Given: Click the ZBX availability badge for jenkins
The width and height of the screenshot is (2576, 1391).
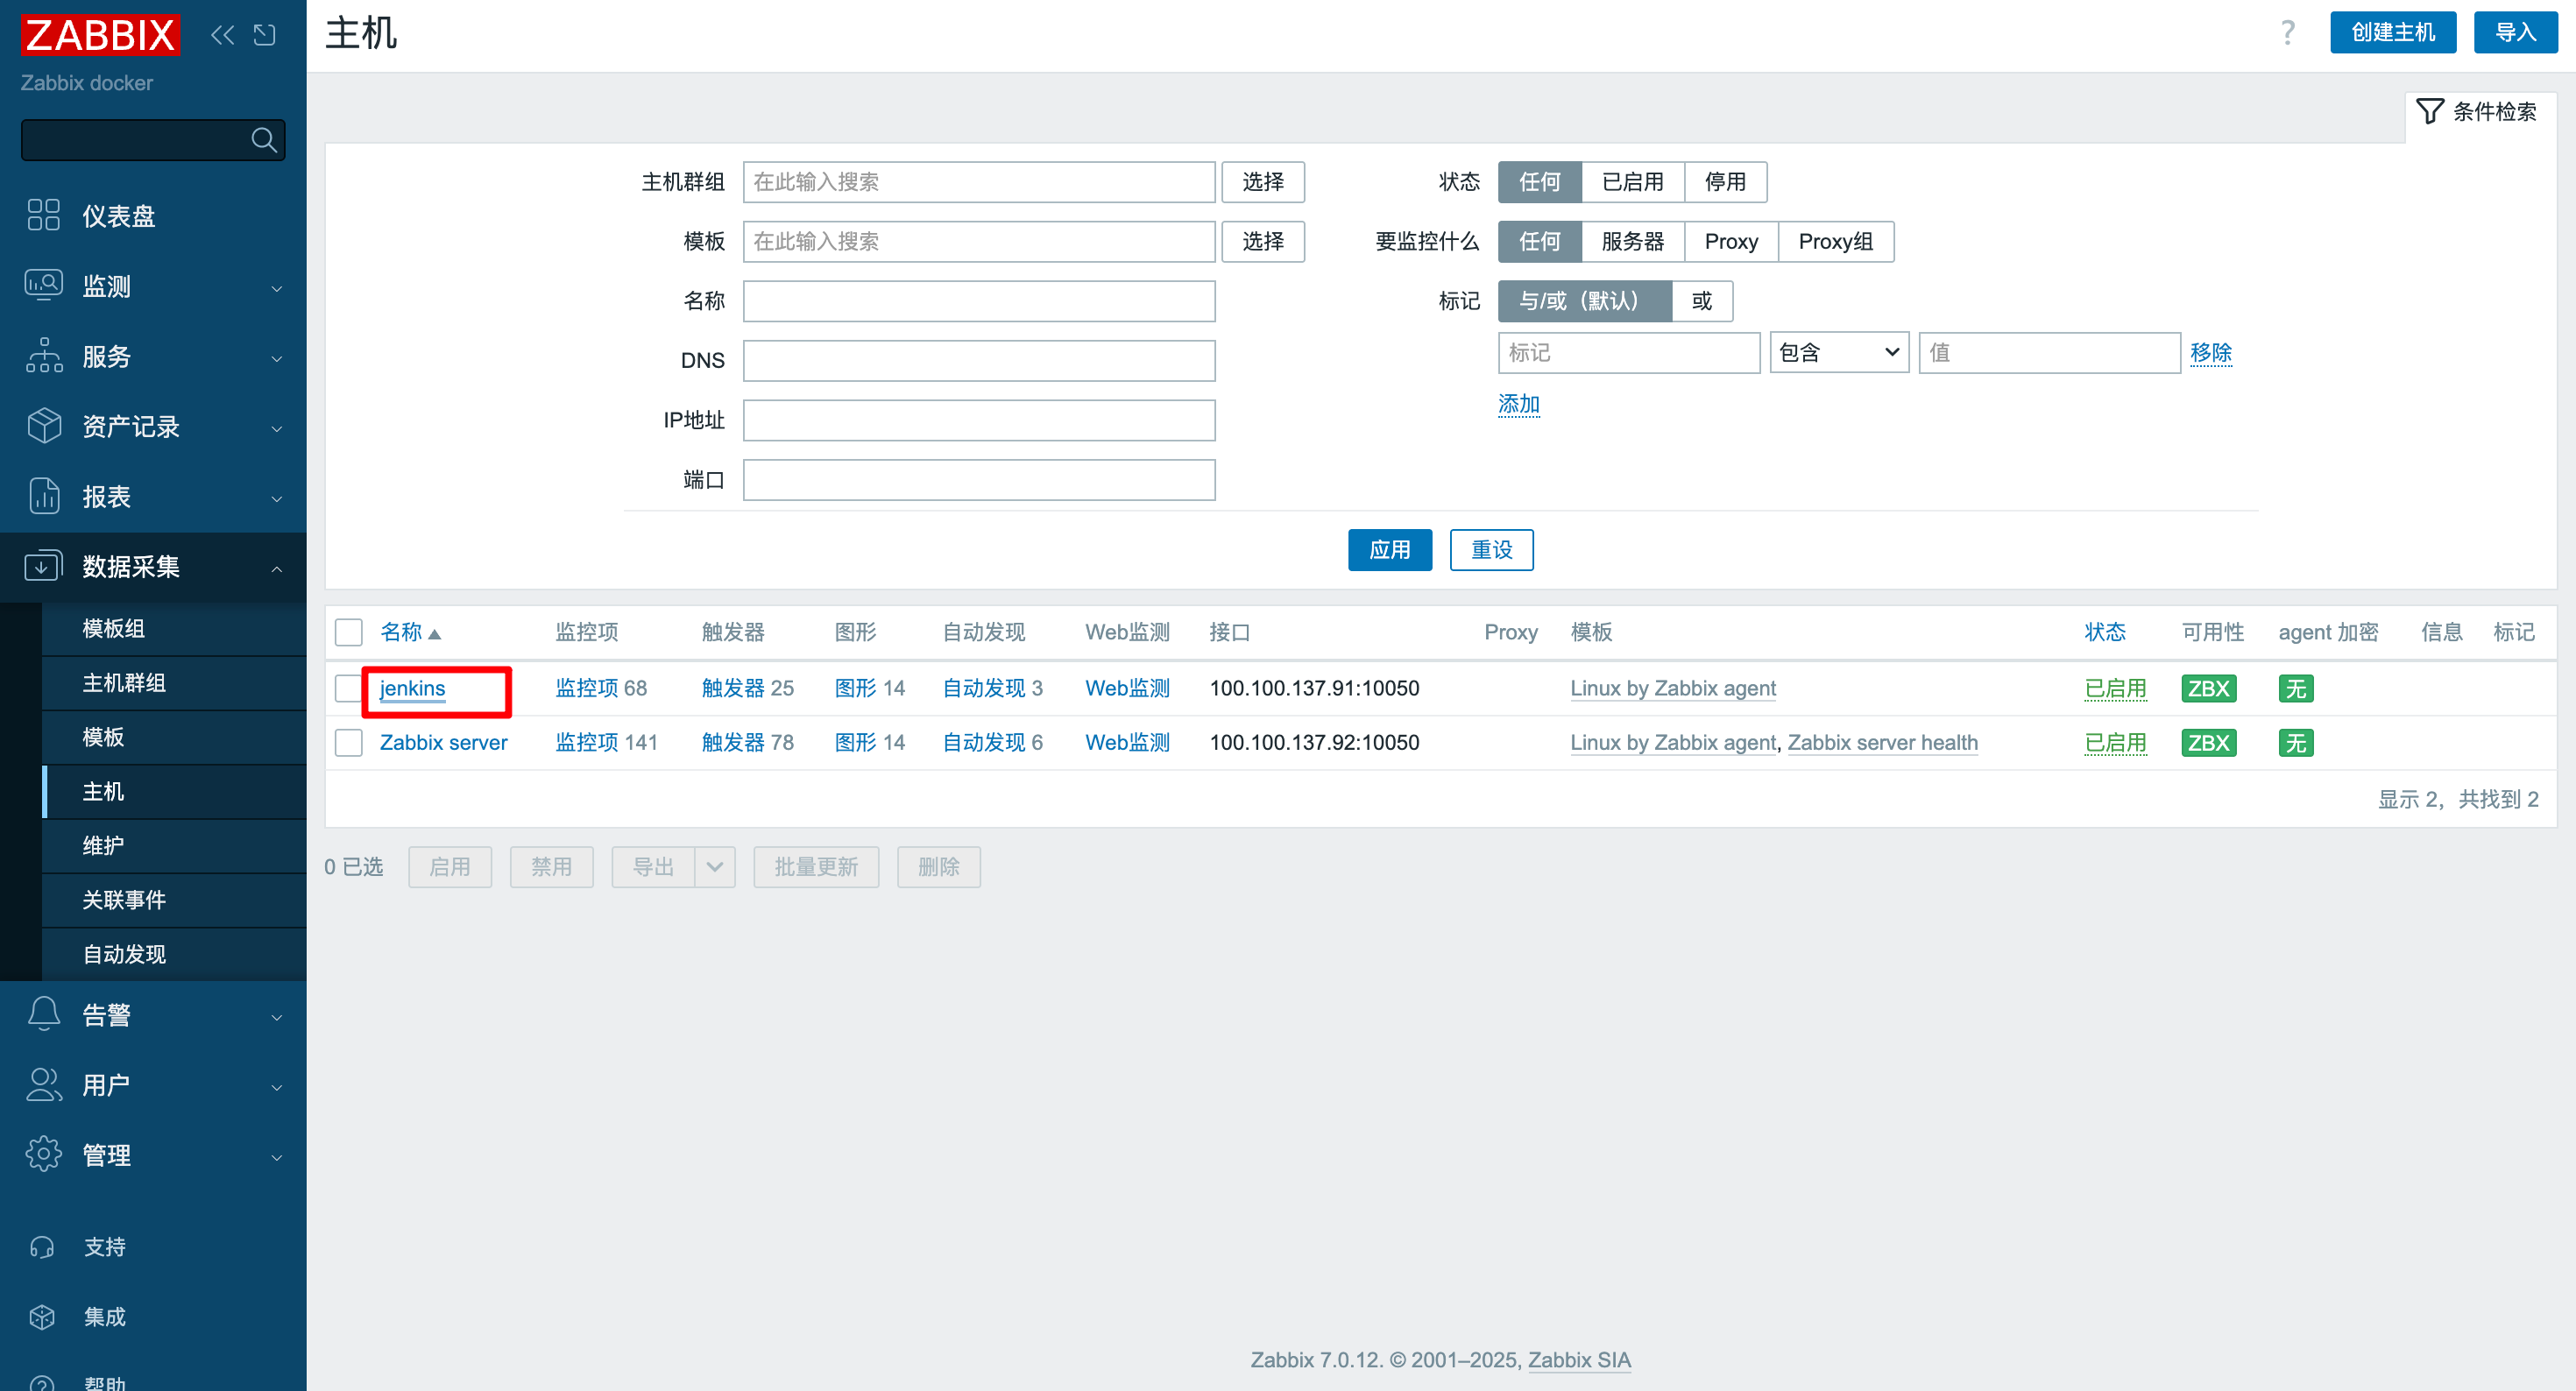Looking at the screenshot, I should (2208, 688).
